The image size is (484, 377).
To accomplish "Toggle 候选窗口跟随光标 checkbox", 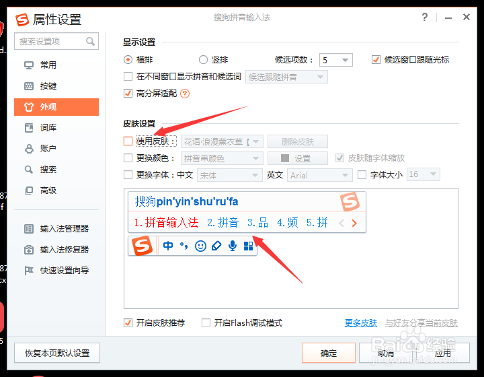I will pos(376,59).
